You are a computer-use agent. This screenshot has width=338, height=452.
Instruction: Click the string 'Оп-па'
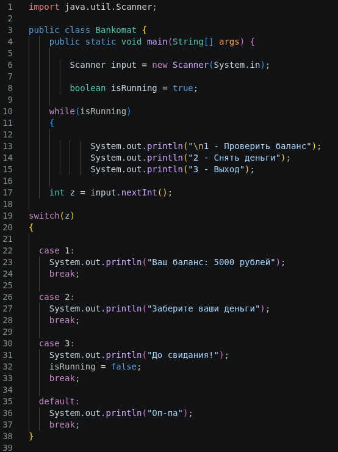click(165, 413)
